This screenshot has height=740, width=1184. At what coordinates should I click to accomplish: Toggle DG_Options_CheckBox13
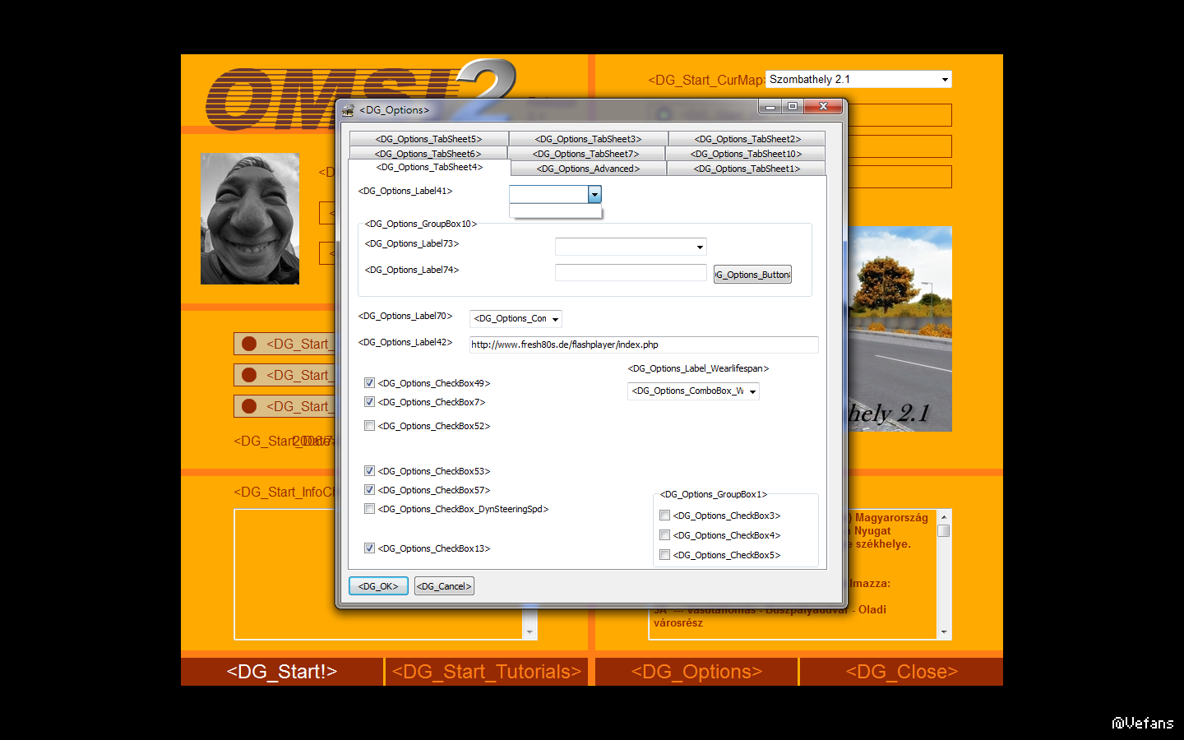pos(369,548)
